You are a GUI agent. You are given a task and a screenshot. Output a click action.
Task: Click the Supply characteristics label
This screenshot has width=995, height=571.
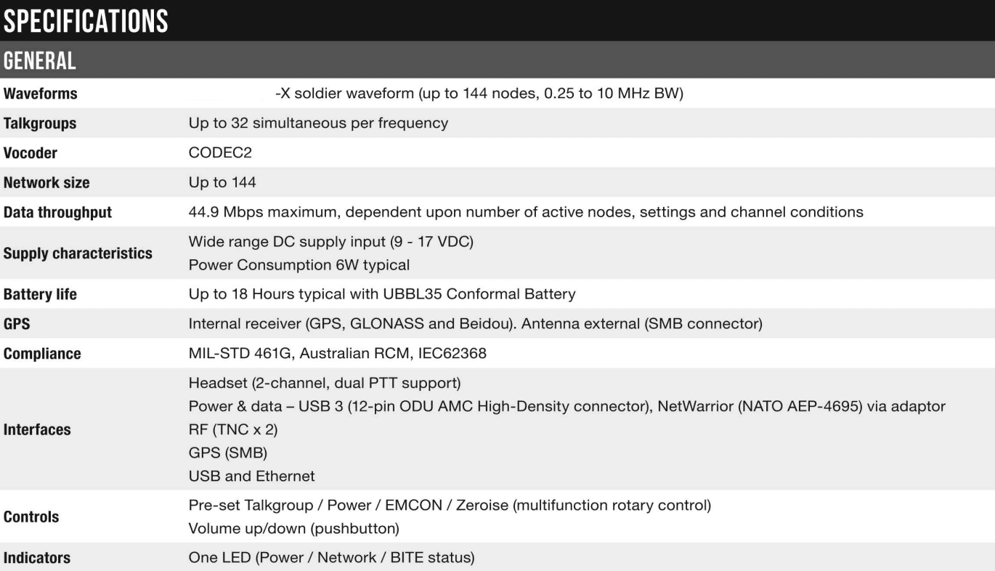pos(78,254)
